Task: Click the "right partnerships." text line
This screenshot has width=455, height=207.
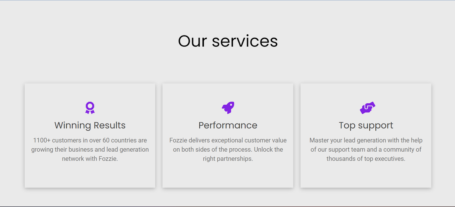Action: (x=228, y=159)
